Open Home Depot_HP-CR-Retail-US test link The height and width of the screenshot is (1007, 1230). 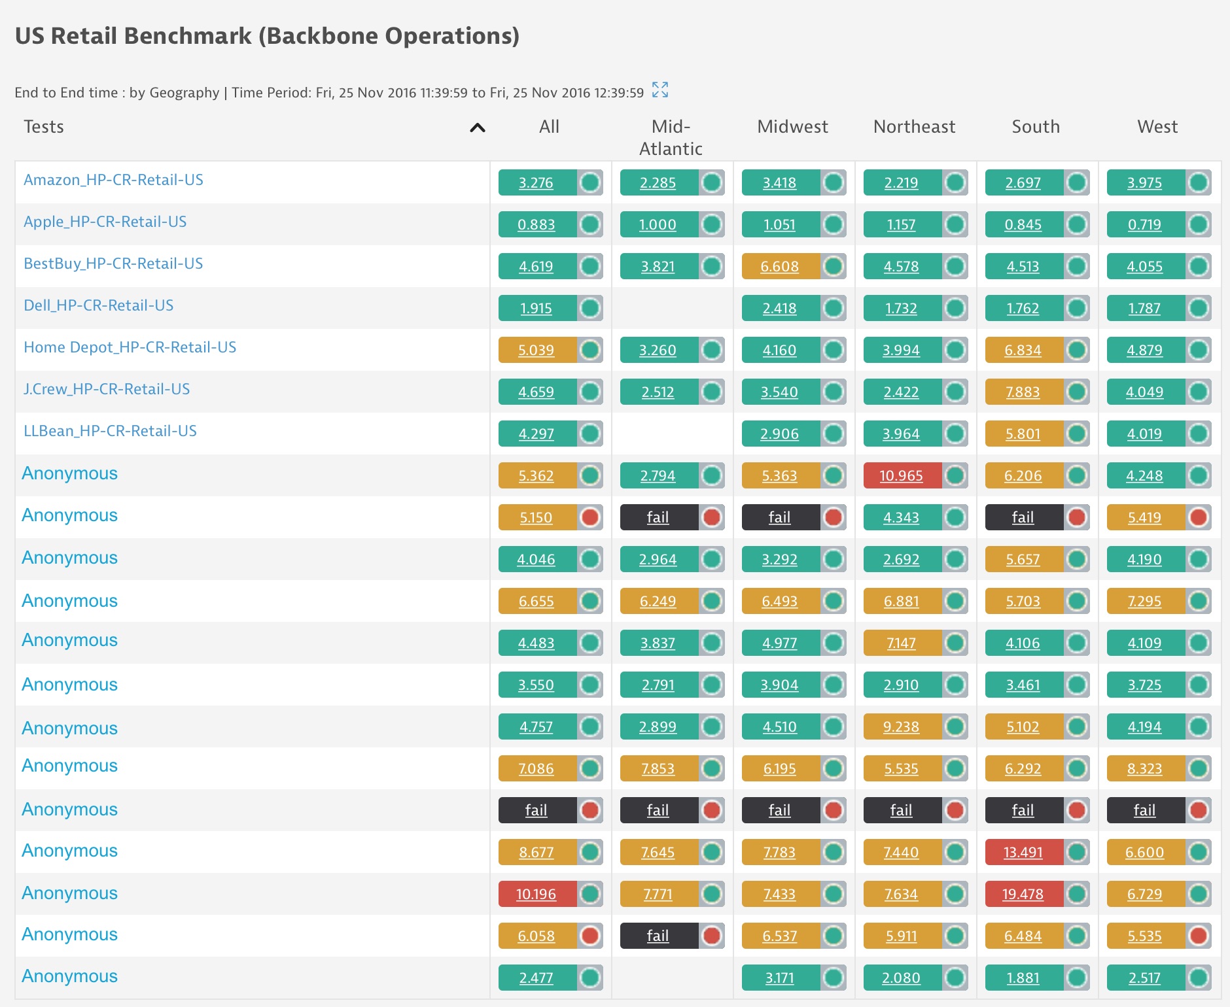click(x=130, y=347)
